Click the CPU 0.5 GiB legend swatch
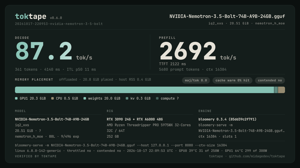This screenshot has width=300, height=168. tap(52, 98)
